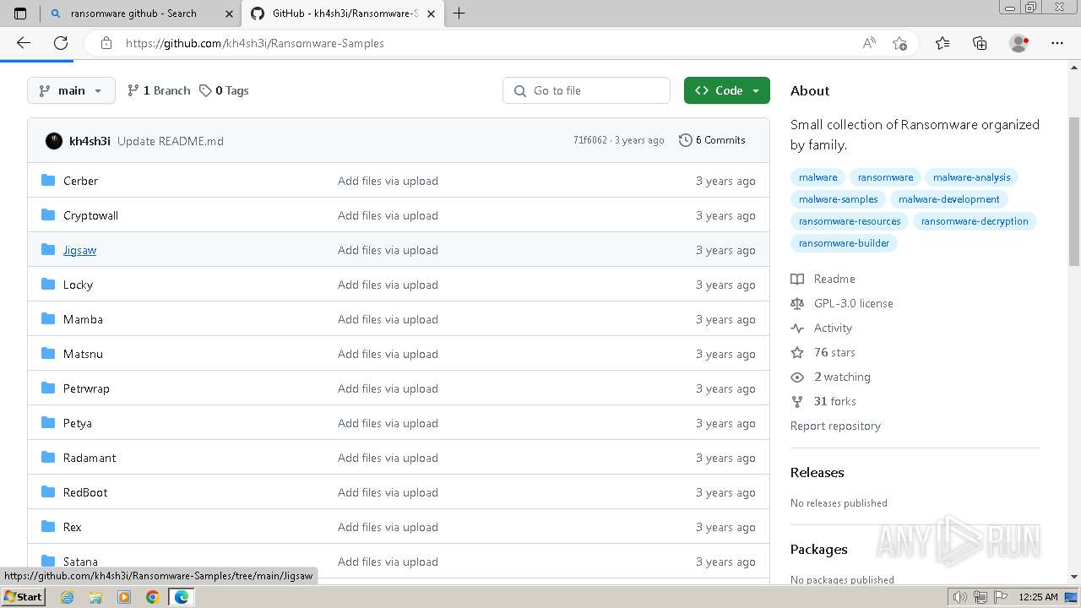1081x608 pixels.
Task: View the 31 forks link
Action: [x=823, y=401]
